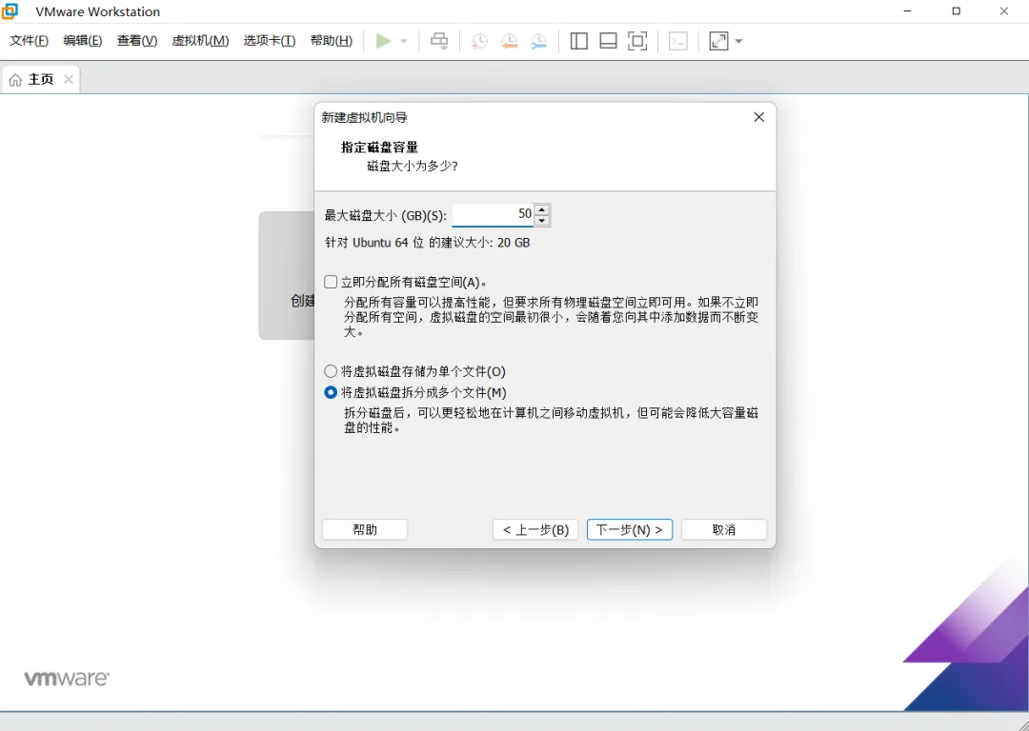Open the 选项卡(T) menu

coord(269,41)
